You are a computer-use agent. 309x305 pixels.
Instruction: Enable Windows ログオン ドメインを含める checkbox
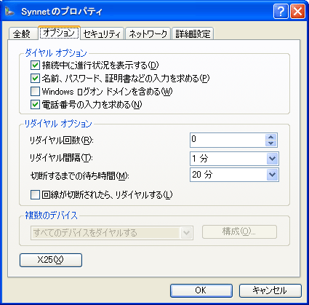coord(35,92)
